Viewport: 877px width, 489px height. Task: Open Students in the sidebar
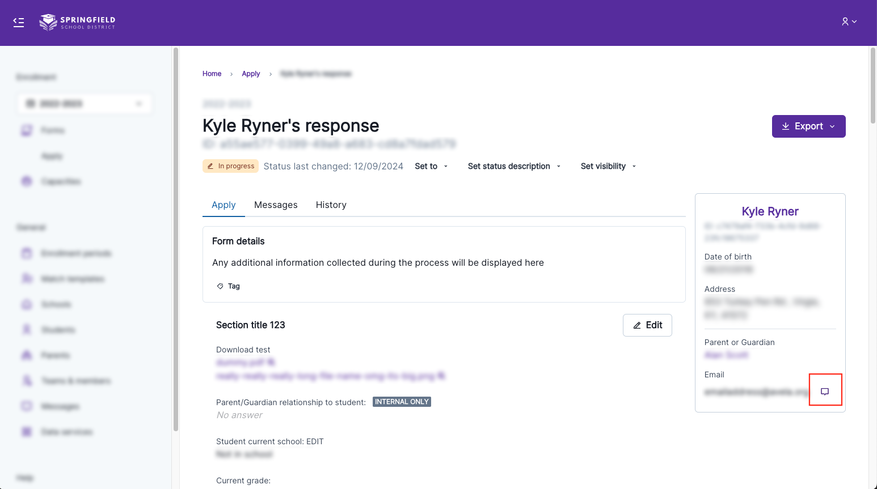click(57, 330)
